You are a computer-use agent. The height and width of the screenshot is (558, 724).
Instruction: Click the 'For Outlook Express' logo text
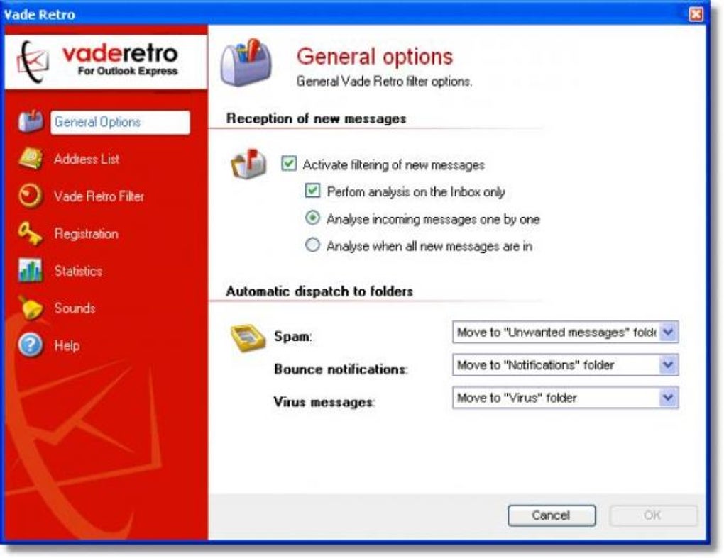click(128, 71)
